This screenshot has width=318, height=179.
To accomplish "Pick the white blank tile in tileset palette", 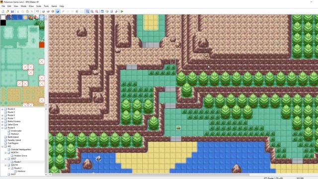I will click(x=3, y=17).
